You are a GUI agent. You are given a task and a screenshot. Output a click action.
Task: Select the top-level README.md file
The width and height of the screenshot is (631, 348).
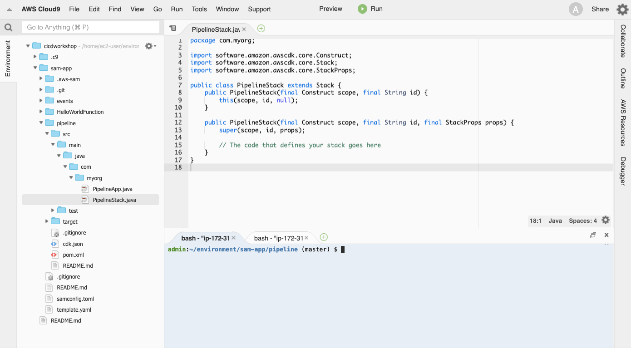point(66,320)
